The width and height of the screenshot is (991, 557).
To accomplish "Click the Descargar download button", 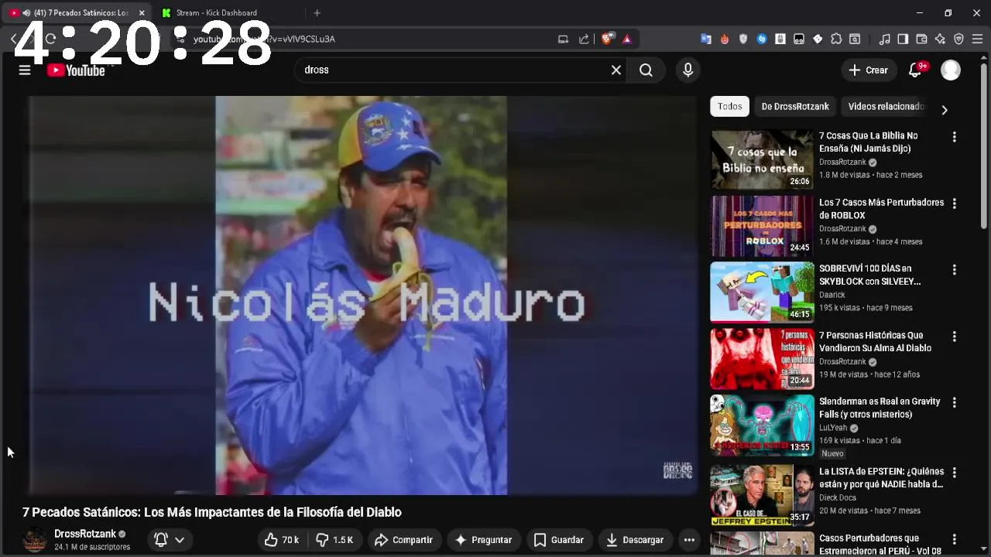I will click(x=635, y=540).
